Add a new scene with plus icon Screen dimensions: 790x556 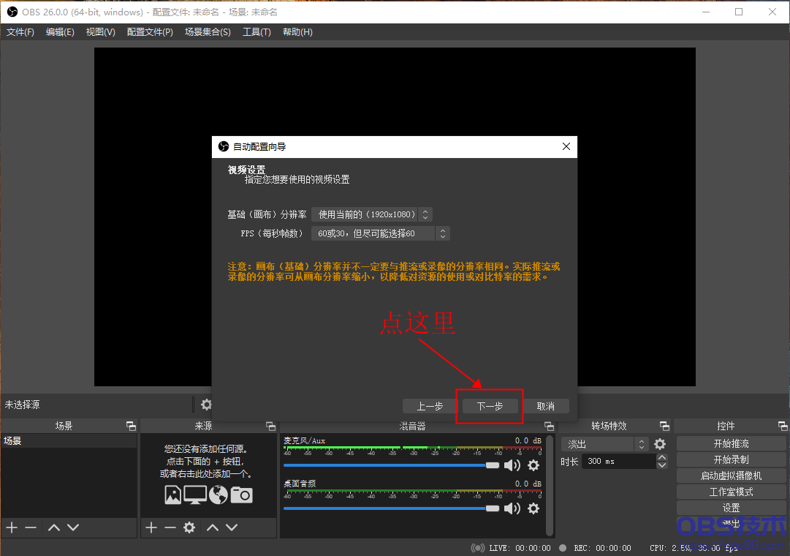point(12,527)
